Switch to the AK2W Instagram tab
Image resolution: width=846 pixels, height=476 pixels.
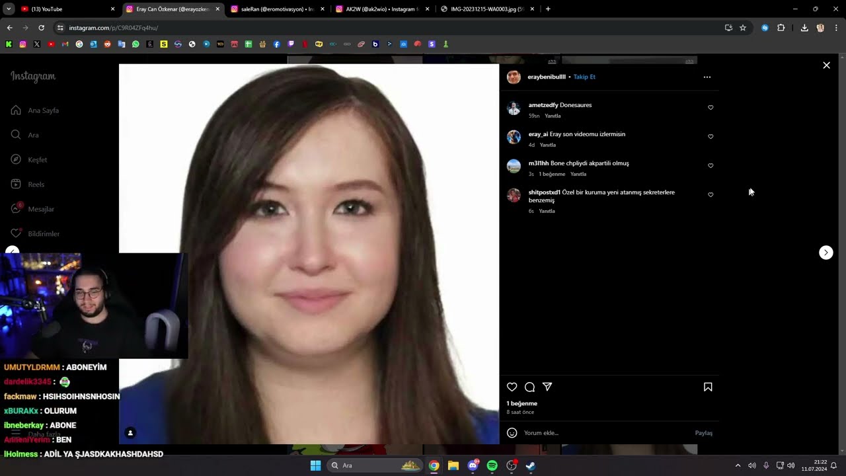(x=382, y=9)
